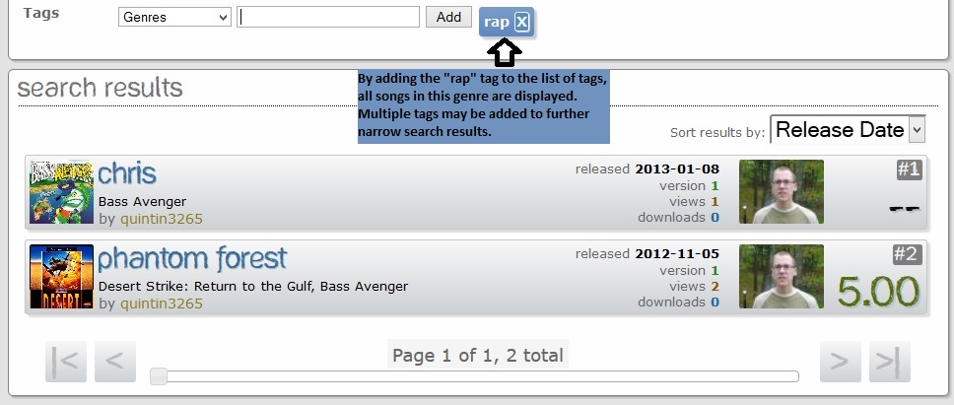This screenshot has width=954, height=405.
Task: Click the Bass Avenger cover art thumbnail
Action: (61, 191)
